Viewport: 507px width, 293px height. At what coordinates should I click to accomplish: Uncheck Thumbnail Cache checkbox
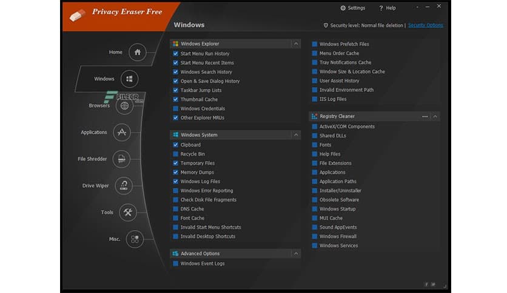176,99
